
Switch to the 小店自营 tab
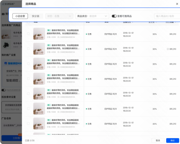[x=20, y=16]
